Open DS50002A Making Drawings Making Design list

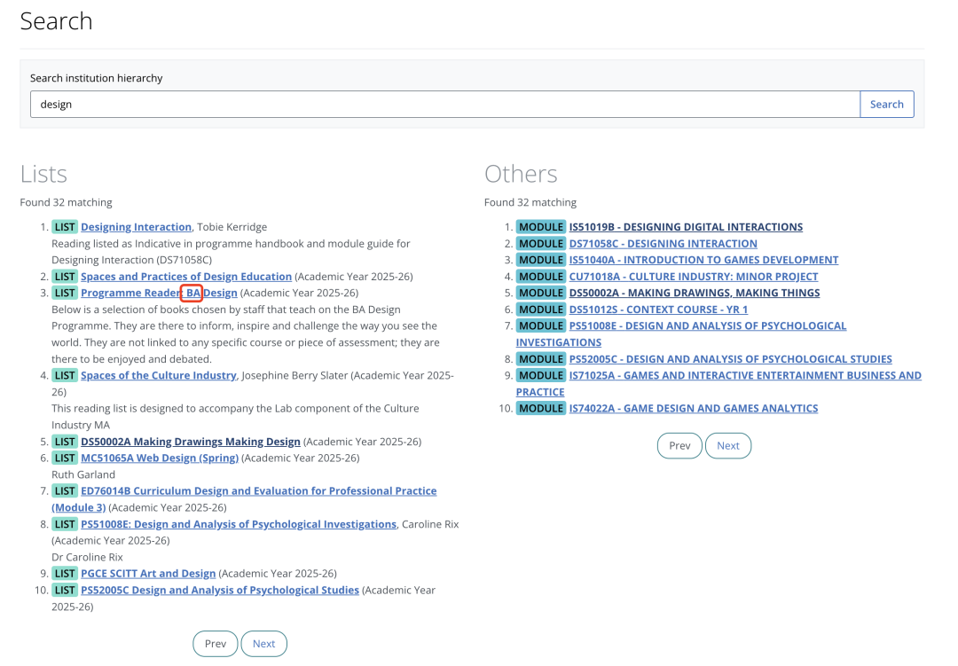click(x=191, y=441)
